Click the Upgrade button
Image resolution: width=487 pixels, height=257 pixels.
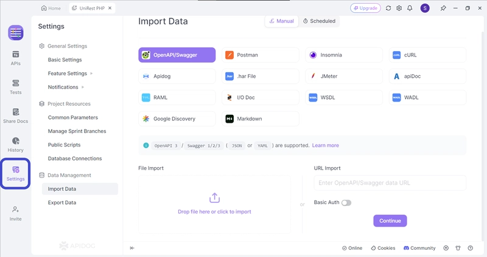coord(366,8)
